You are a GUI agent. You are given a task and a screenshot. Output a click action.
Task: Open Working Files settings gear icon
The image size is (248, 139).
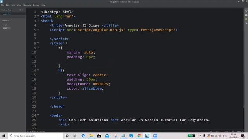coord(20,10)
